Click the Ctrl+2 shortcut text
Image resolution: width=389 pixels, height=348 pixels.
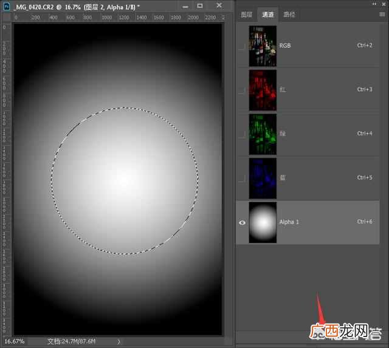[x=365, y=46]
